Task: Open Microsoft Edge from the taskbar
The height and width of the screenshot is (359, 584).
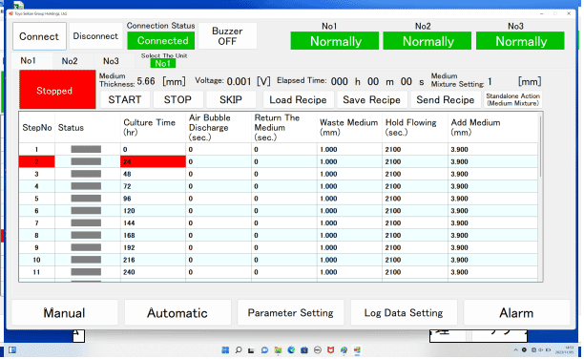Action: [x=291, y=350]
